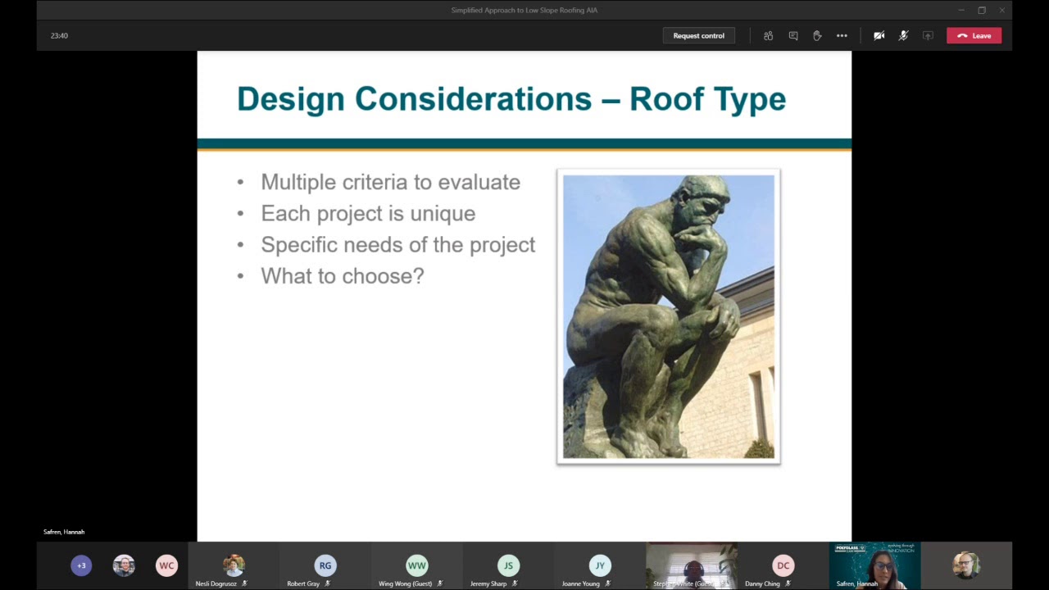Click the bullet 'Specific needs of the project'
1049x590 pixels.
click(398, 244)
